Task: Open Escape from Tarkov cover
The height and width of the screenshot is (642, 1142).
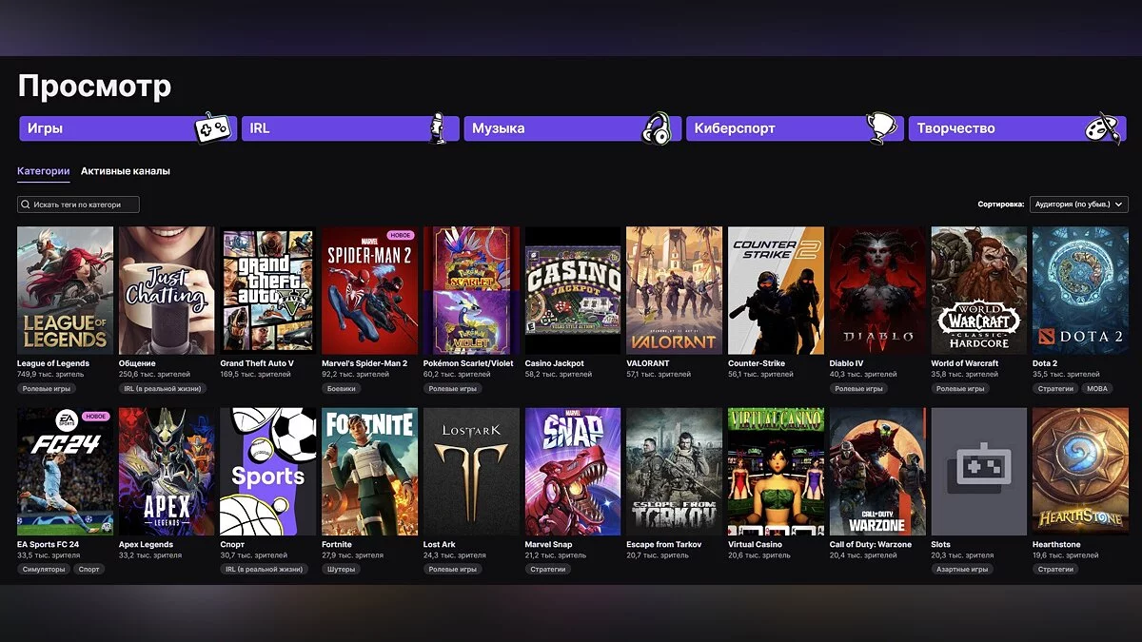Action: (x=674, y=472)
